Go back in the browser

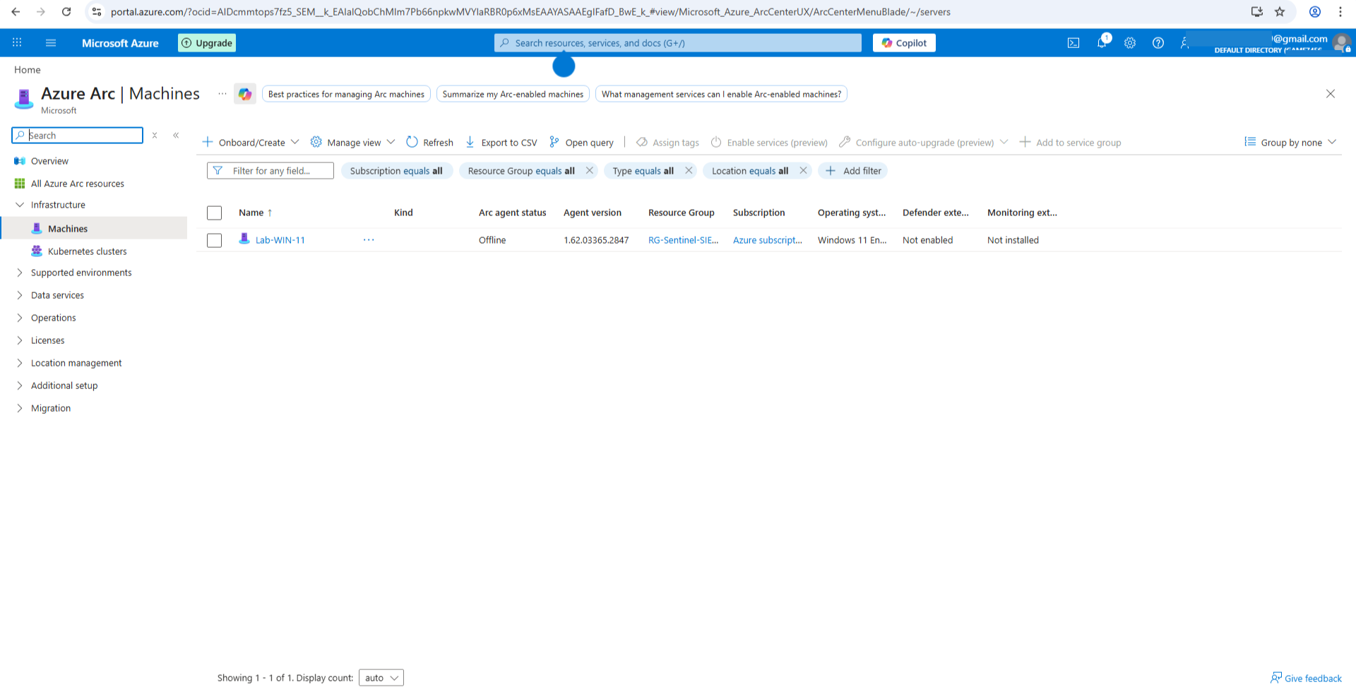(16, 12)
